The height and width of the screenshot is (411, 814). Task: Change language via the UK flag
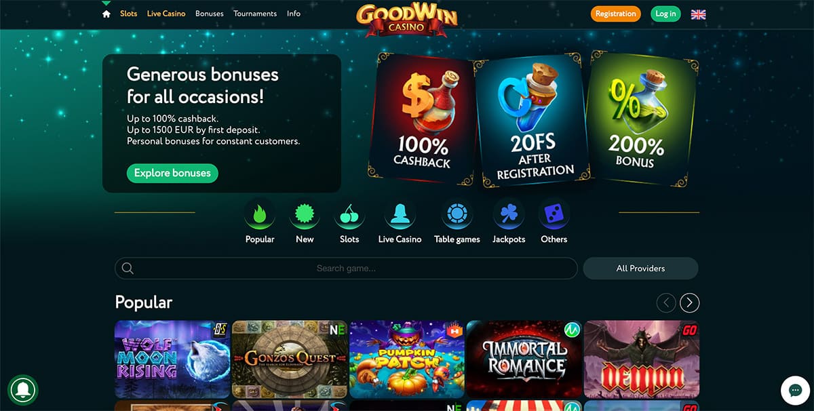(698, 14)
